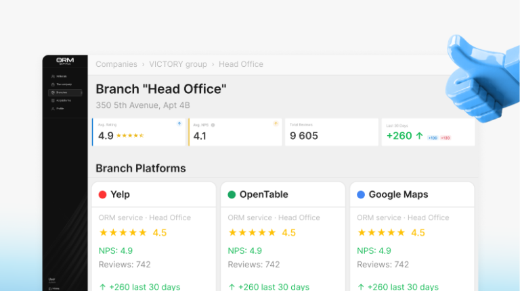Click Head Office breadcrumb
Viewport: 520px width, 291px height.
[241, 64]
